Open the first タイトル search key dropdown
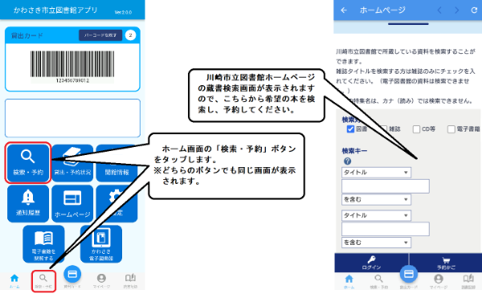Viewport: 482px width, 302px height. click(376, 173)
